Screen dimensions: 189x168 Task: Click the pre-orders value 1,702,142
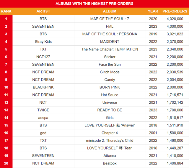pos(175,102)
